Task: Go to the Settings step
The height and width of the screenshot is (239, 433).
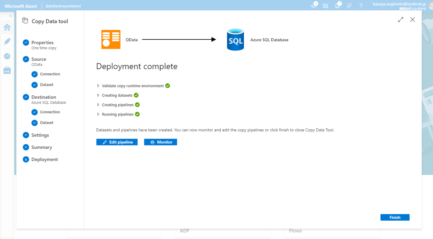Action: [x=40, y=135]
